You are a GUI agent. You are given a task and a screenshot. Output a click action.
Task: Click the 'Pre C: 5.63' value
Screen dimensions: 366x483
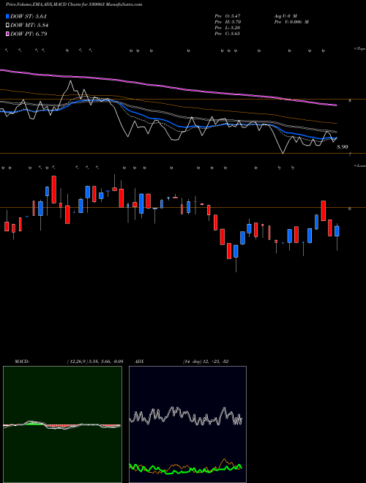[x=228, y=34]
